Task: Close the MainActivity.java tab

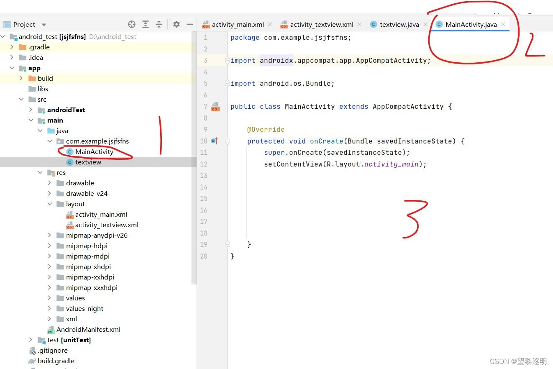Action: pyautogui.click(x=503, y=24)
